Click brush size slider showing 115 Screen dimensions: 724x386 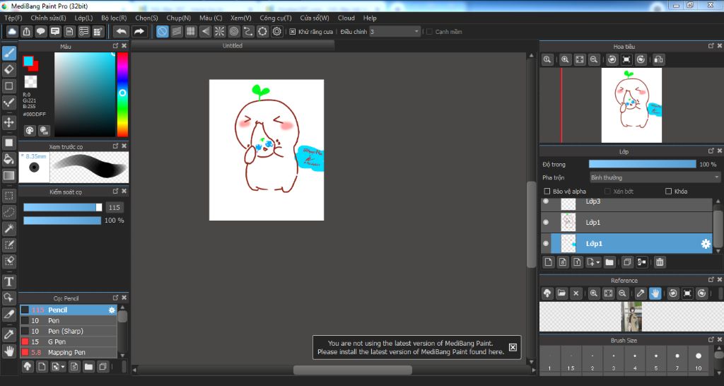(x=62, y=208)
